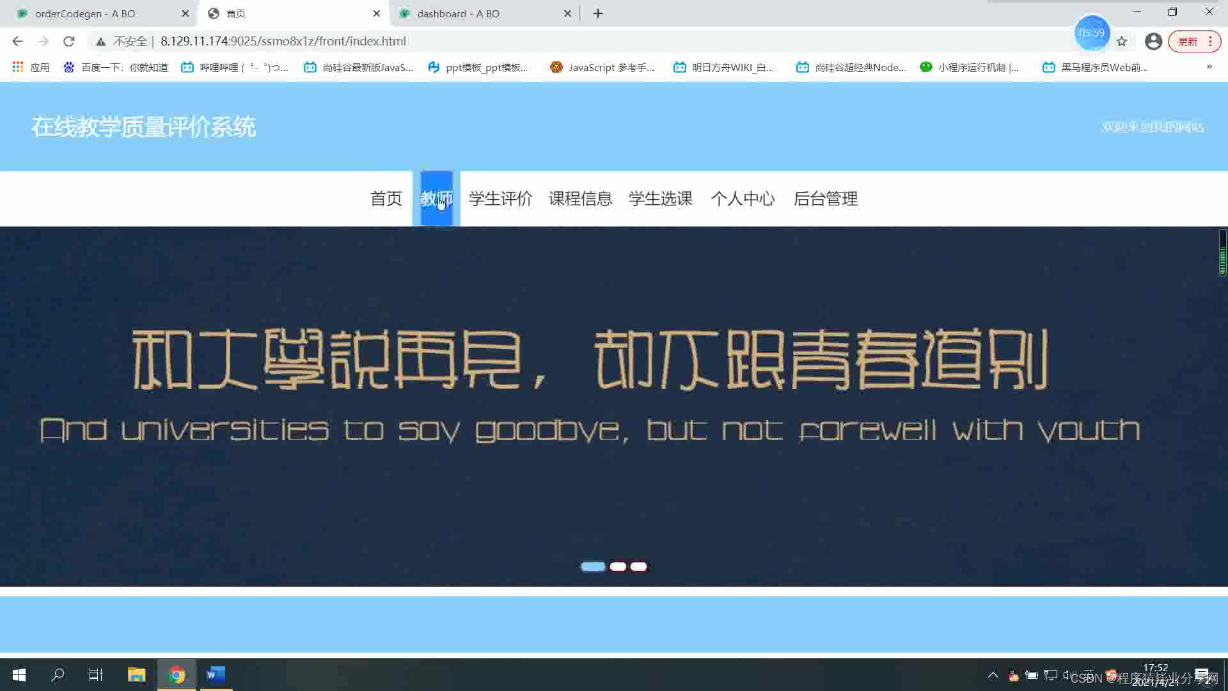Open 学生评价 navigation menu item

(500, 199)
